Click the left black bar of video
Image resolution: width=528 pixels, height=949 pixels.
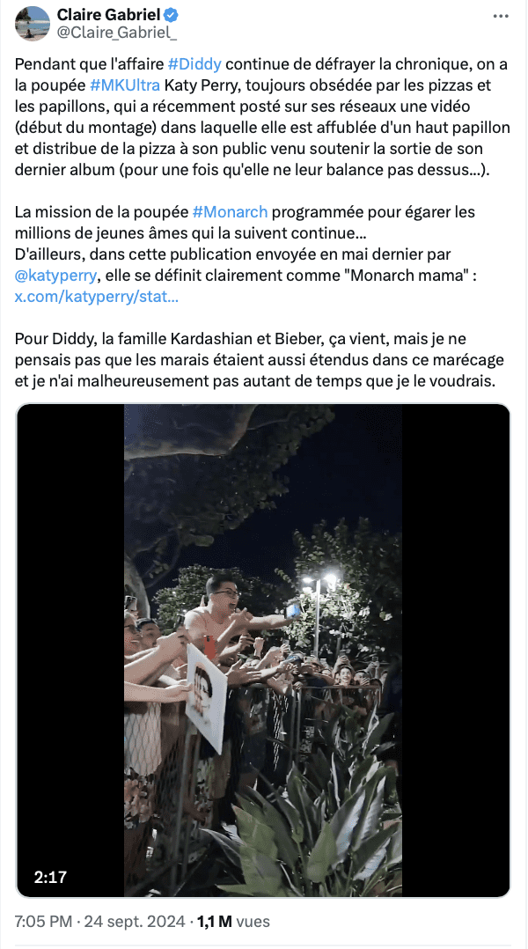[x=70, y=650]
